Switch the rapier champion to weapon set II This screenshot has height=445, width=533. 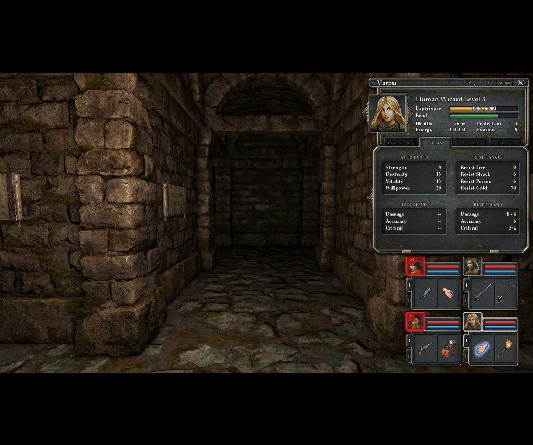466,300
